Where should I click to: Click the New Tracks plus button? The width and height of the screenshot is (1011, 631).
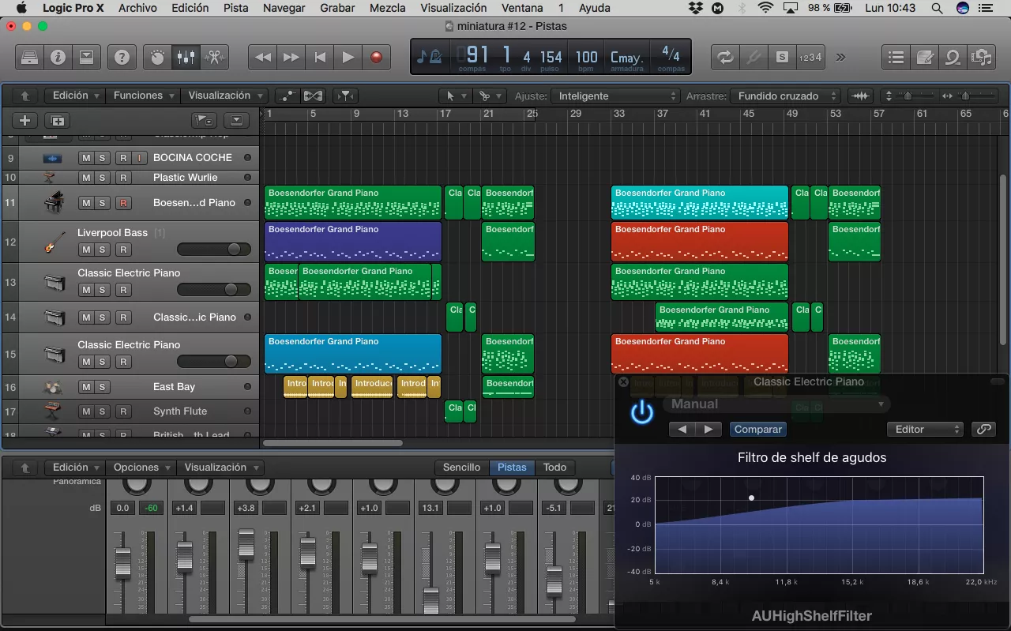tap(25, 120)
